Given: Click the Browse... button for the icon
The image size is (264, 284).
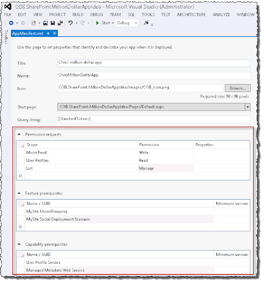Looking at the screenshot, I should pyautogui.click(x=237, y=88).
